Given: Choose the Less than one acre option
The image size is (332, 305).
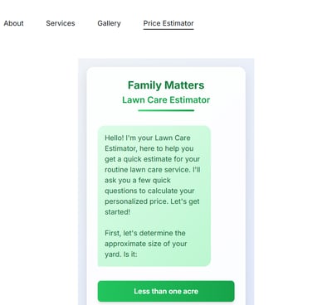Looking at the screenshot, I should pos(166,291).
